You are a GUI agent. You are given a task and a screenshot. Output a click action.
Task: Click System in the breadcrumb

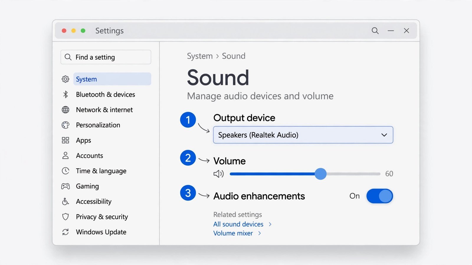tap(200, 56)
